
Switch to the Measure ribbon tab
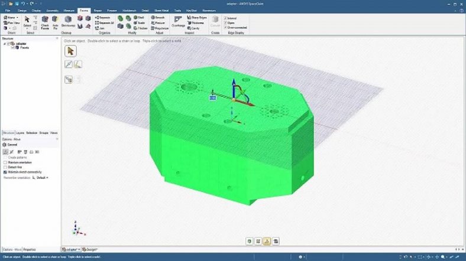[69, 11]
